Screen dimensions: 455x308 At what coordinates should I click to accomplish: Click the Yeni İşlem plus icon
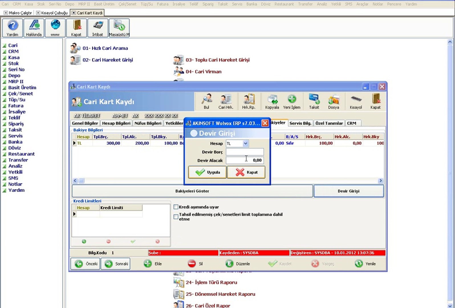coord(292,102)
